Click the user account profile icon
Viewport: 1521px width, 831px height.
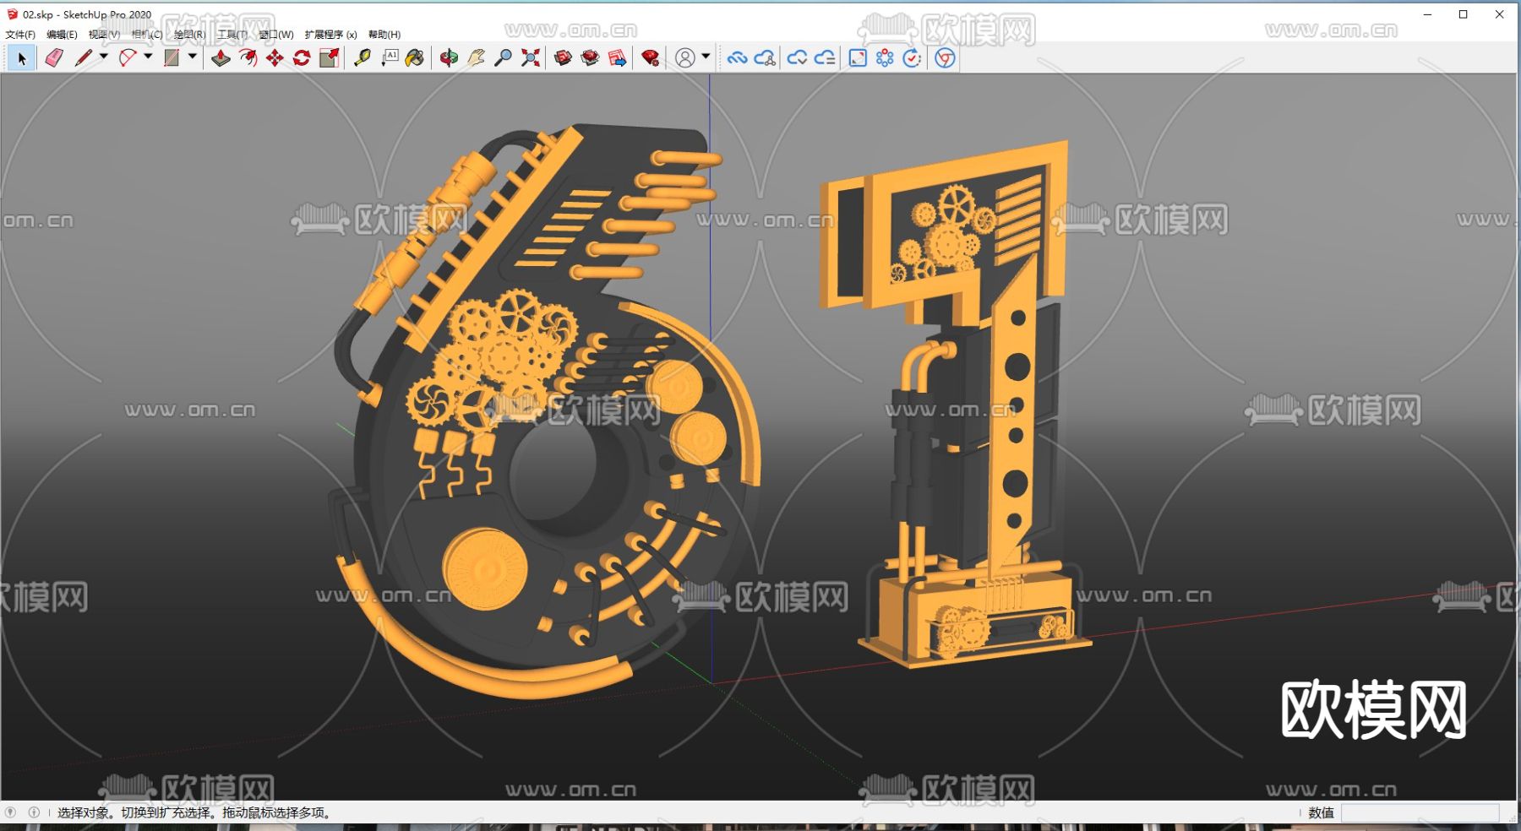[685, 57]
